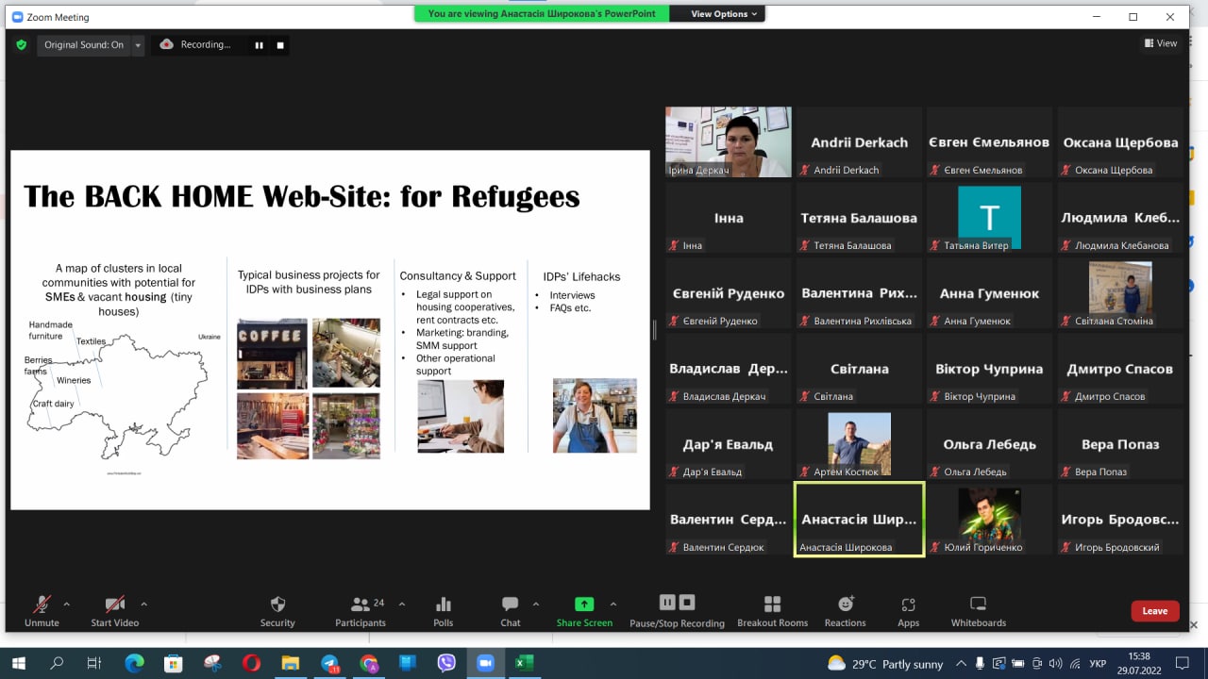Open Breakout Rooms
The height and width of the screenshot is (679, 1208).
[772, 605]
